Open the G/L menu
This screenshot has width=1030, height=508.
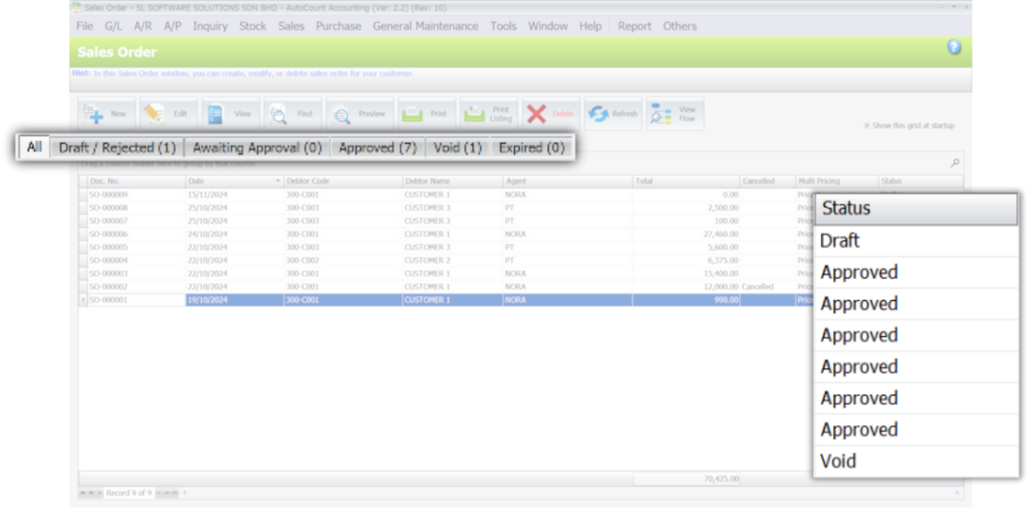coord(113,26)
